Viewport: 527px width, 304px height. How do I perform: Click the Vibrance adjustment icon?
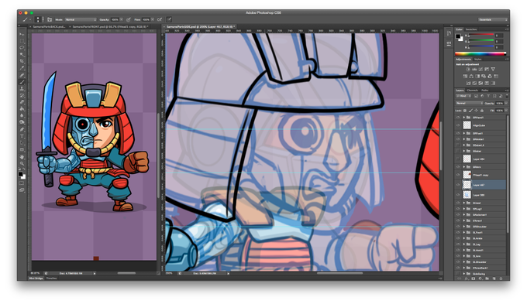pyautogui.click(x=493, y=69)
